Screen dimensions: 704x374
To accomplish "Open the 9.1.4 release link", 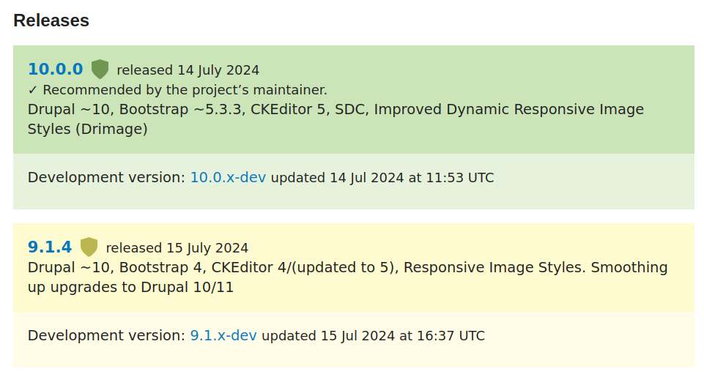I will tap(50, 247).
